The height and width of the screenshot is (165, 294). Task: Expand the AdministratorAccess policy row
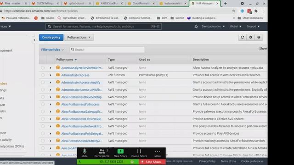[x=50, y=75]
